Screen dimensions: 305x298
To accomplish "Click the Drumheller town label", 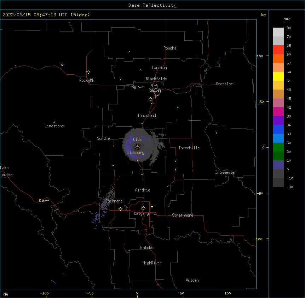I will pyautogui.click(x=226, y=172).
